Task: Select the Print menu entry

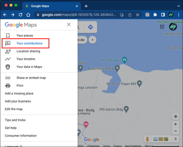Action: [20, 86]
